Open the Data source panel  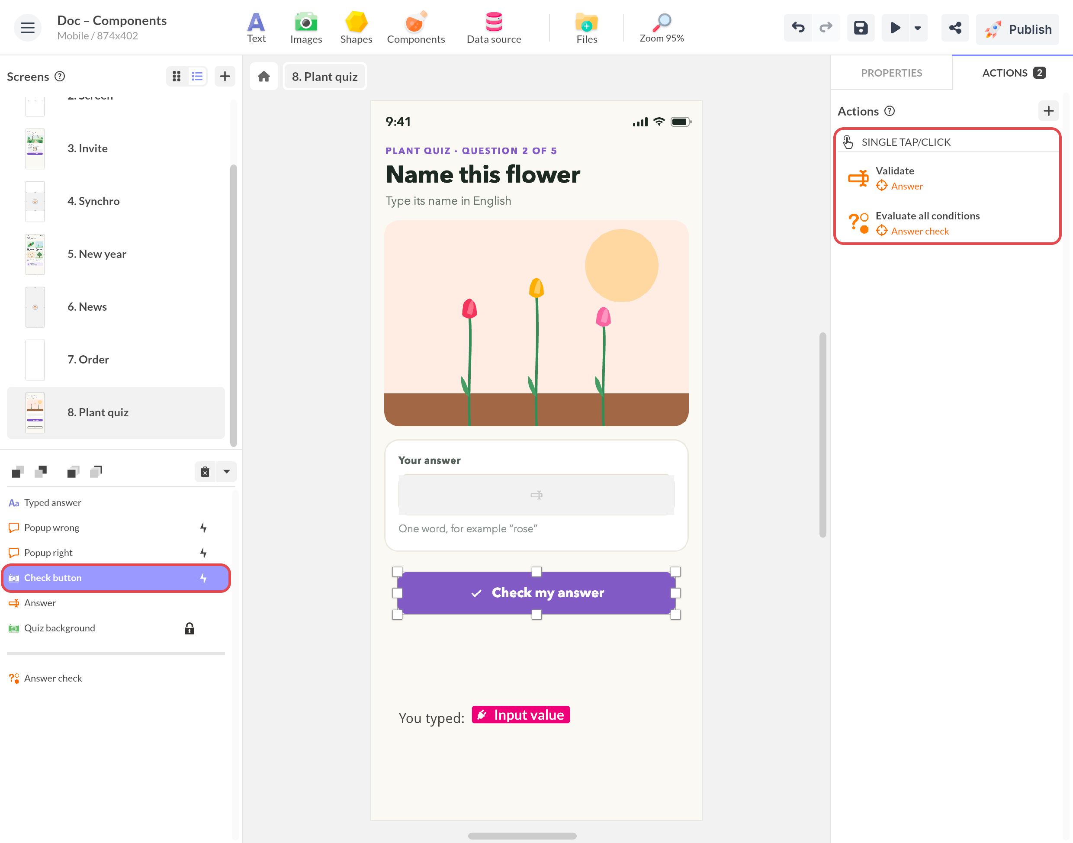(x=494, y=28)
